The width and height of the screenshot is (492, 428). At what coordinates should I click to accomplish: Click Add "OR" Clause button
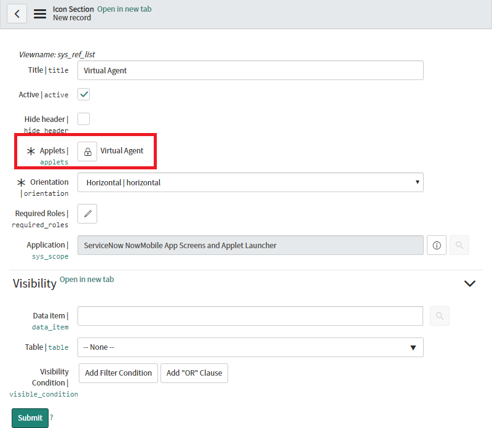coord(194,373)
